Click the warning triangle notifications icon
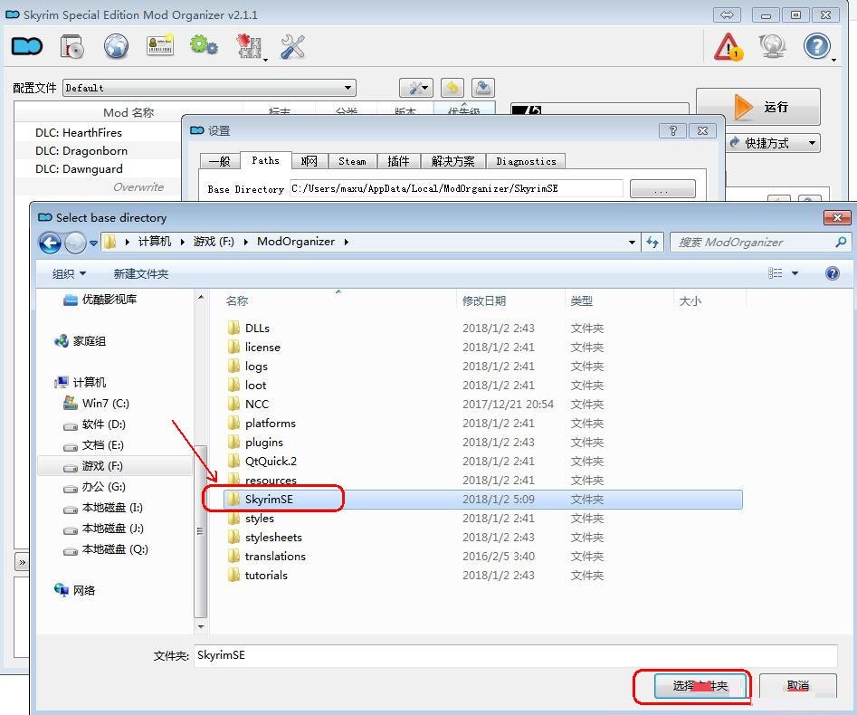Viewport: 857px width, 715px height. tap(728, 47)
